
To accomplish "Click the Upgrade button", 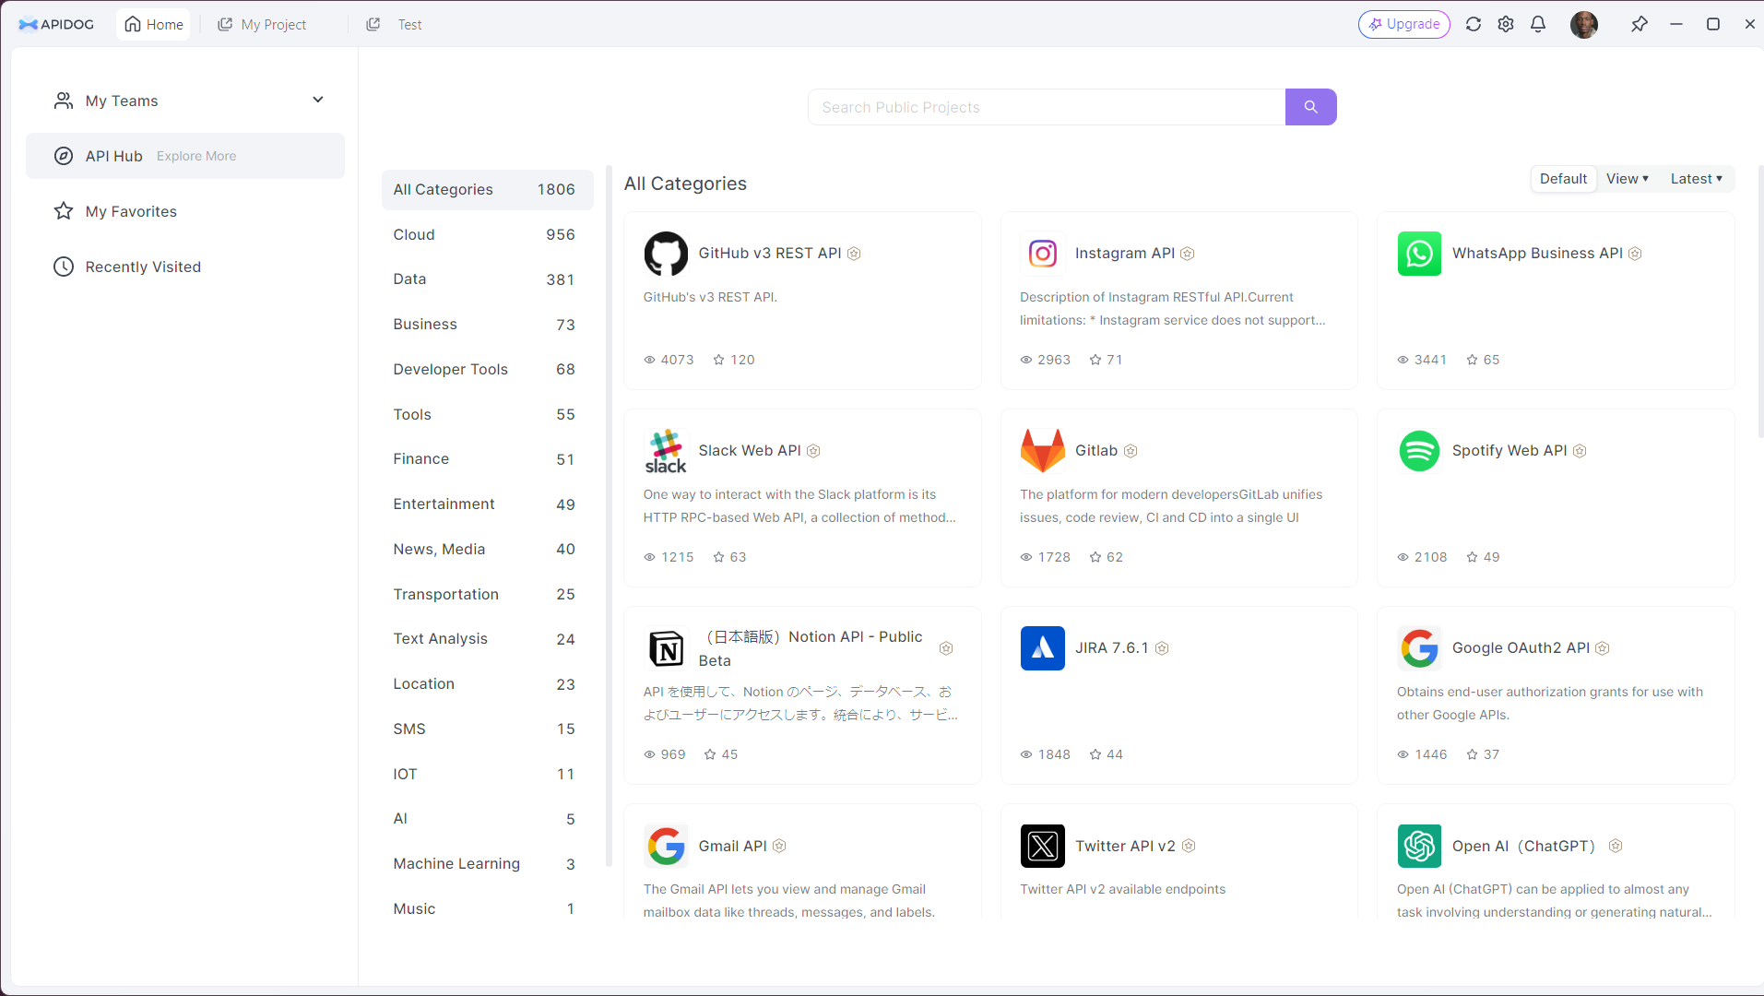I will 1403,24.
